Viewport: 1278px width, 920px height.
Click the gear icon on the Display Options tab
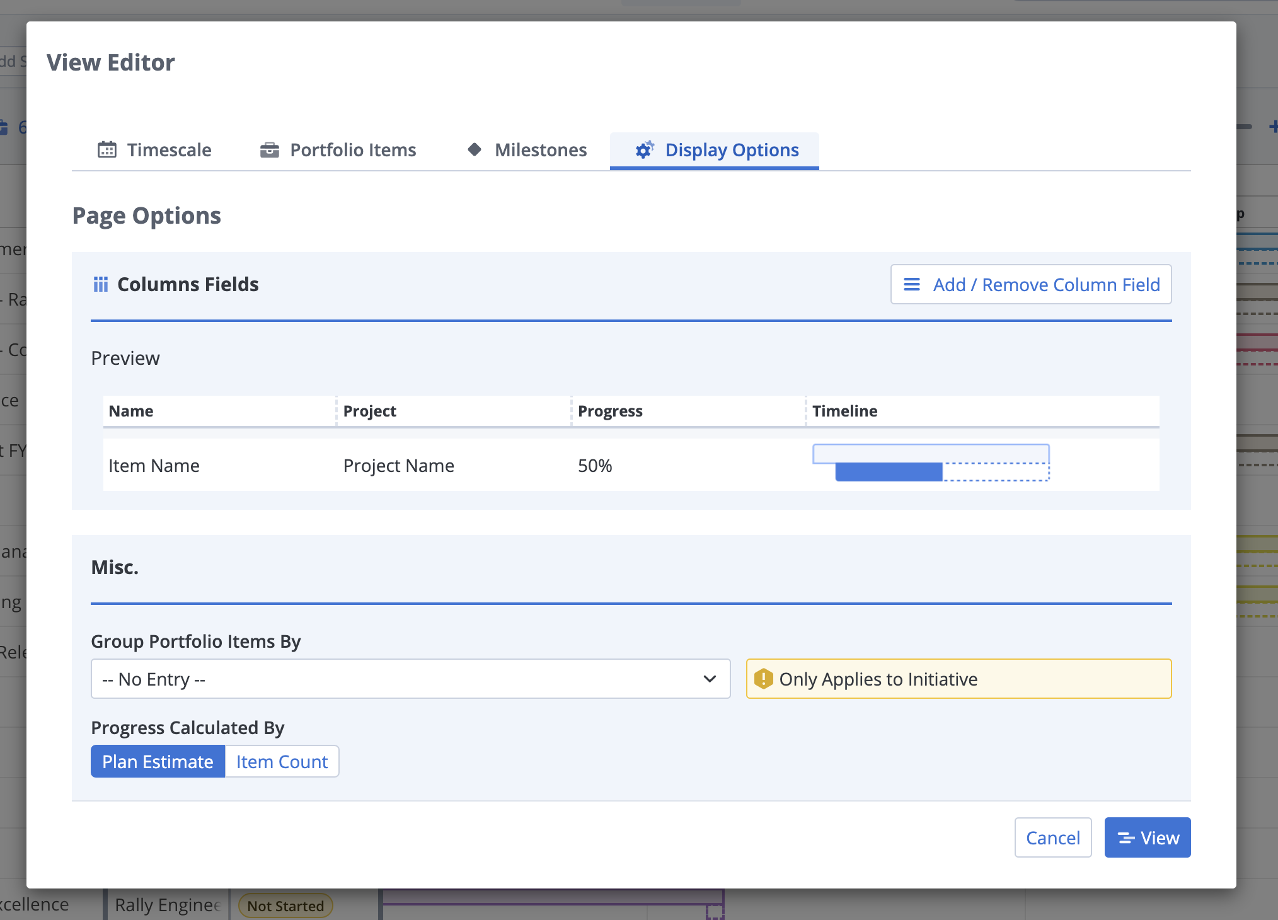click(x=643, y=150)
